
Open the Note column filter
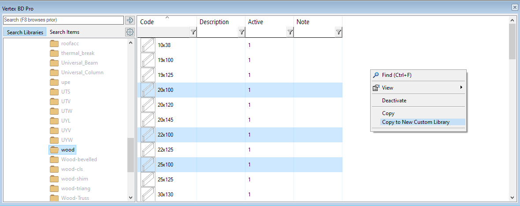click(338, 32)
